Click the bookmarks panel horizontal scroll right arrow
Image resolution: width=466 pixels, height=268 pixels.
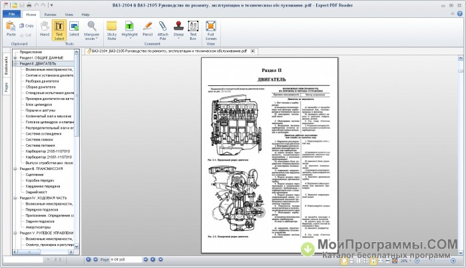point(71,252)
